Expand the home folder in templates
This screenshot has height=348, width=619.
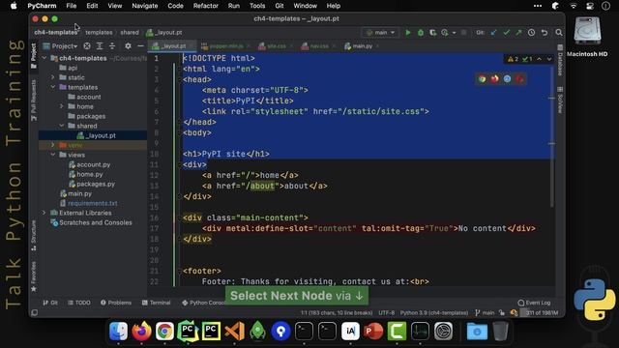pos(62,106)
